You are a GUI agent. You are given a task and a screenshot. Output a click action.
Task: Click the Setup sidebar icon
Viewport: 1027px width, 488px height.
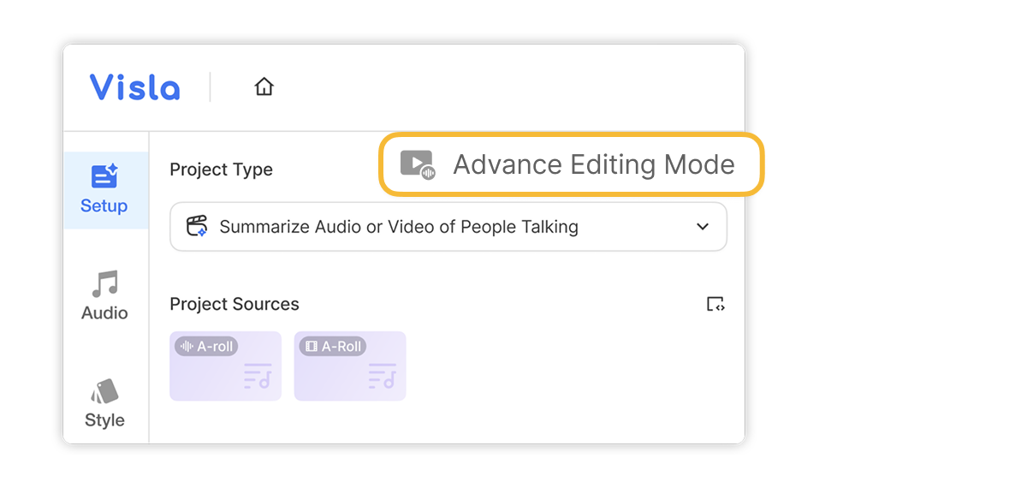click(104, 176)
